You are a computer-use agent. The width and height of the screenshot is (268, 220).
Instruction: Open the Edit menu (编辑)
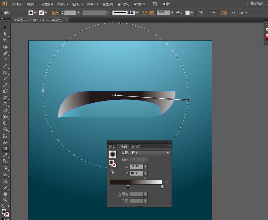(x=32, y=4)
